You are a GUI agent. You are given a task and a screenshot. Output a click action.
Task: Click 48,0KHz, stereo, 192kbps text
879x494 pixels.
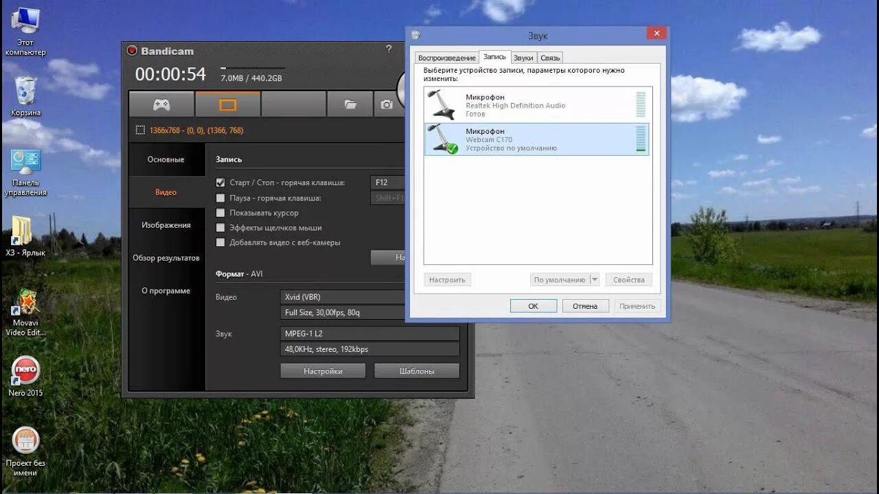(x=326, y=349)
